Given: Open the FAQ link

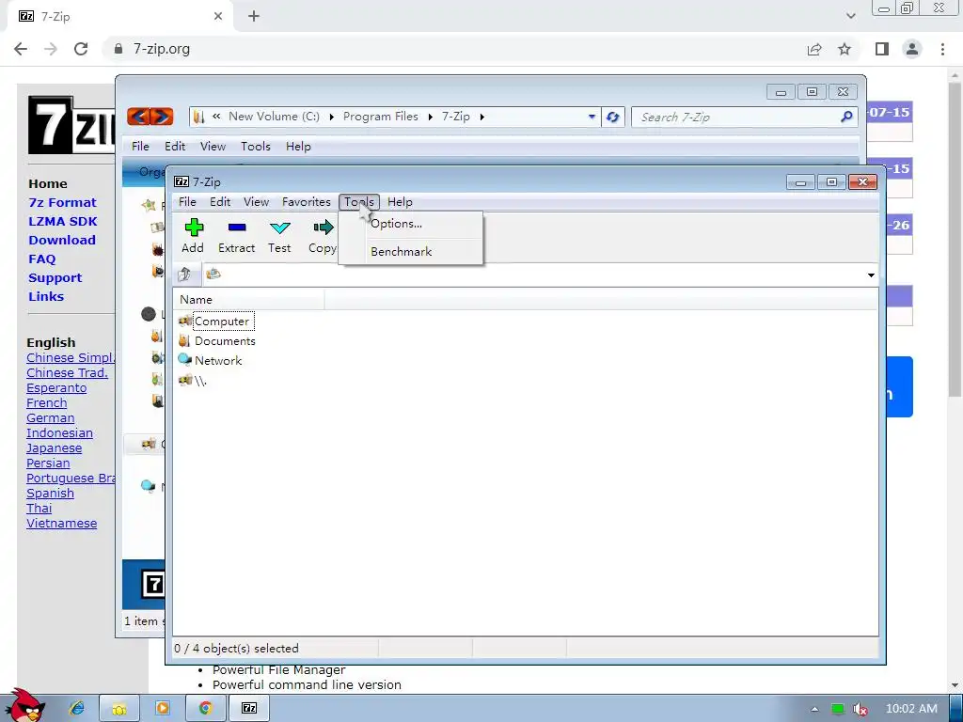Looking at the screenshot, I should click(41, 259).
